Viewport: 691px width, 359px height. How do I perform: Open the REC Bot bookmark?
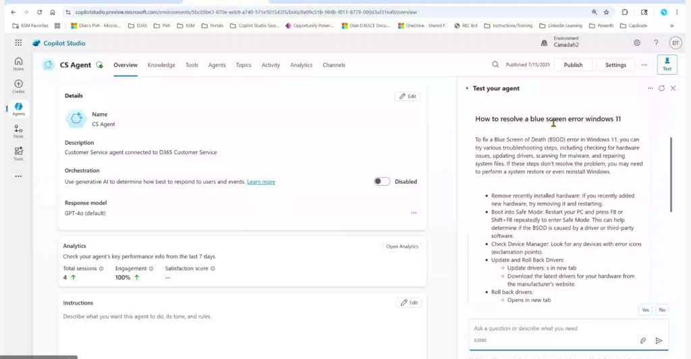pos(466,26)
